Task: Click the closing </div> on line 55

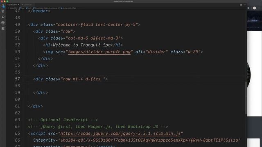Action: 41,65
